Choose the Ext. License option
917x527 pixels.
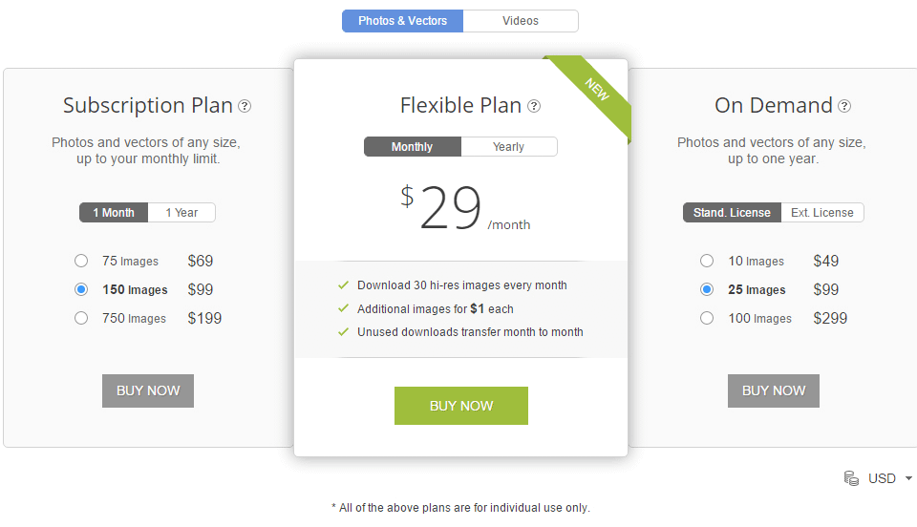coord(822,213)
